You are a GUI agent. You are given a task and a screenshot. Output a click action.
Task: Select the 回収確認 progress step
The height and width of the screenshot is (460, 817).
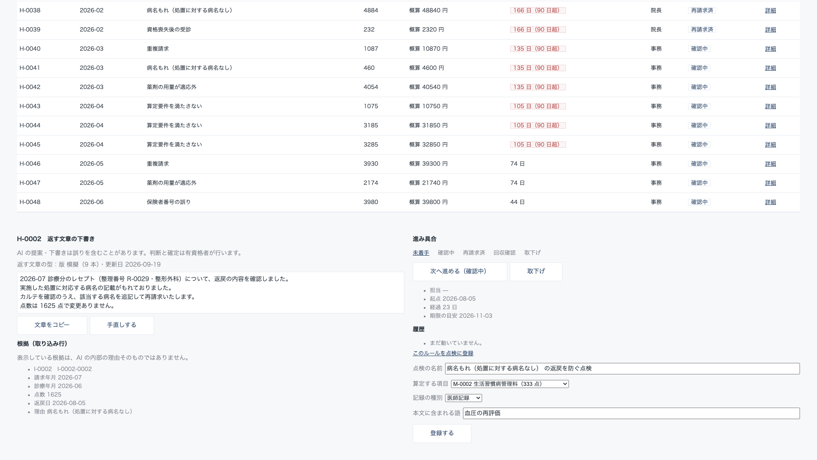[504, 253]
